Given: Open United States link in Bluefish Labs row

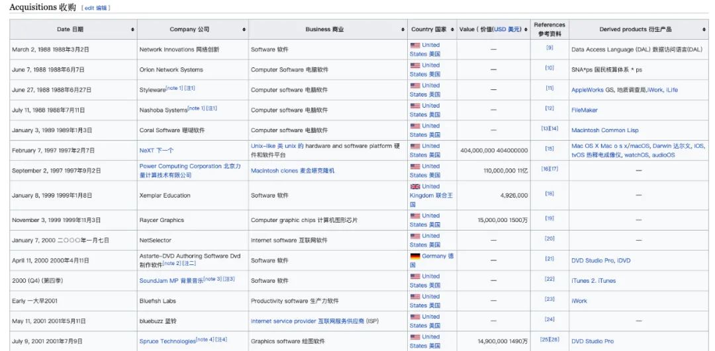Looking at the screenshot, I should (425, 301).
